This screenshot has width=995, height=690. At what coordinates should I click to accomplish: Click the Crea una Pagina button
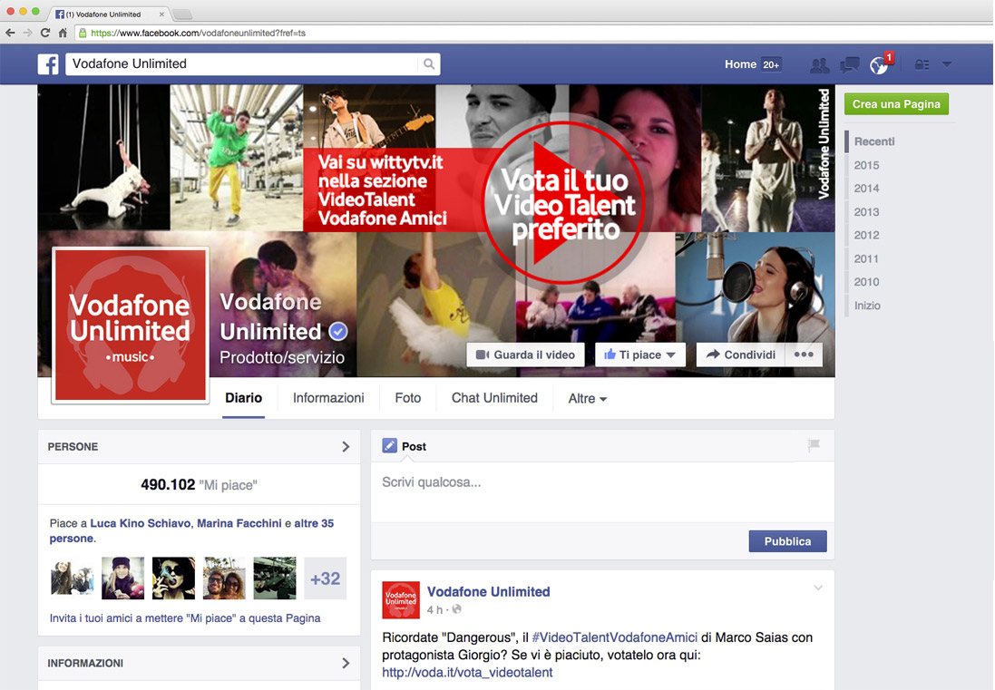pos(896,104)
